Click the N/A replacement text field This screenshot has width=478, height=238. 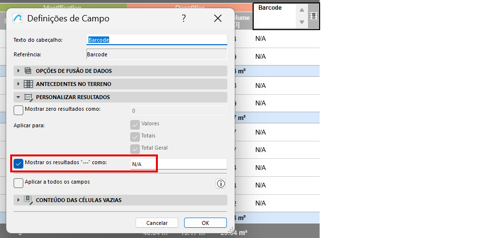179,164
